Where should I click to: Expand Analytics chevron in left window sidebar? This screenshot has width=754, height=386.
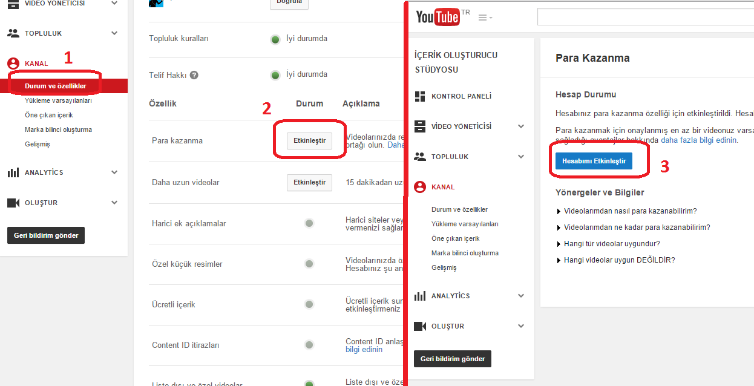(115, 172)
